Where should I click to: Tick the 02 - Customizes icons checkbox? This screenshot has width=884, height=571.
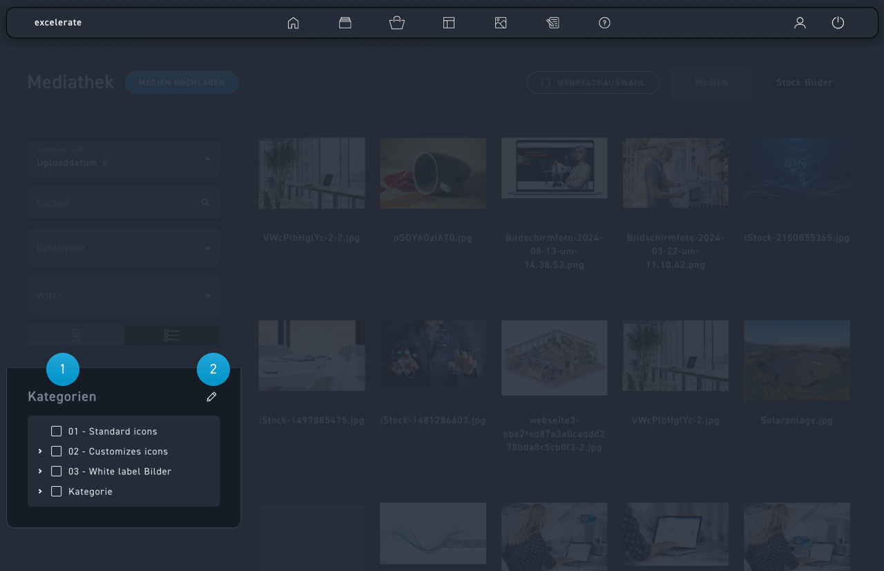57,452
